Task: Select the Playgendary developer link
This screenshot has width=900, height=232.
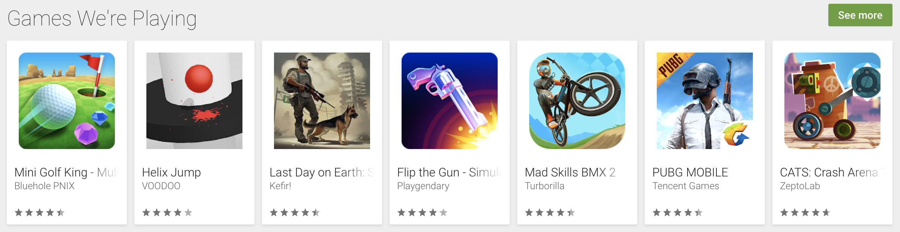Action: pyautogui.click(x=423, y=186)
